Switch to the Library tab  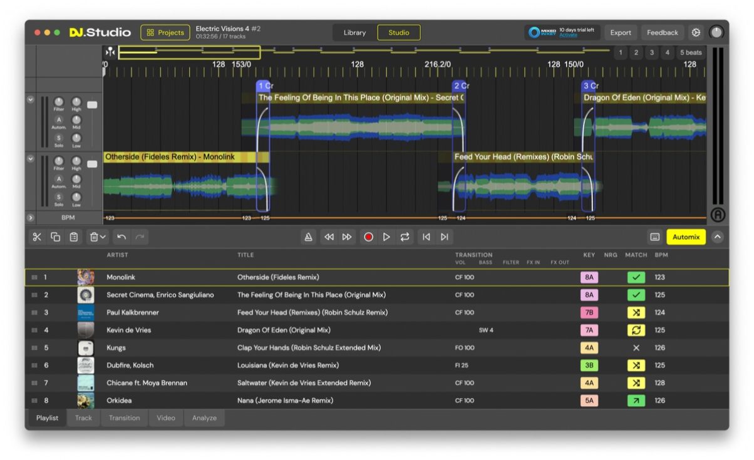pos(354,33)
